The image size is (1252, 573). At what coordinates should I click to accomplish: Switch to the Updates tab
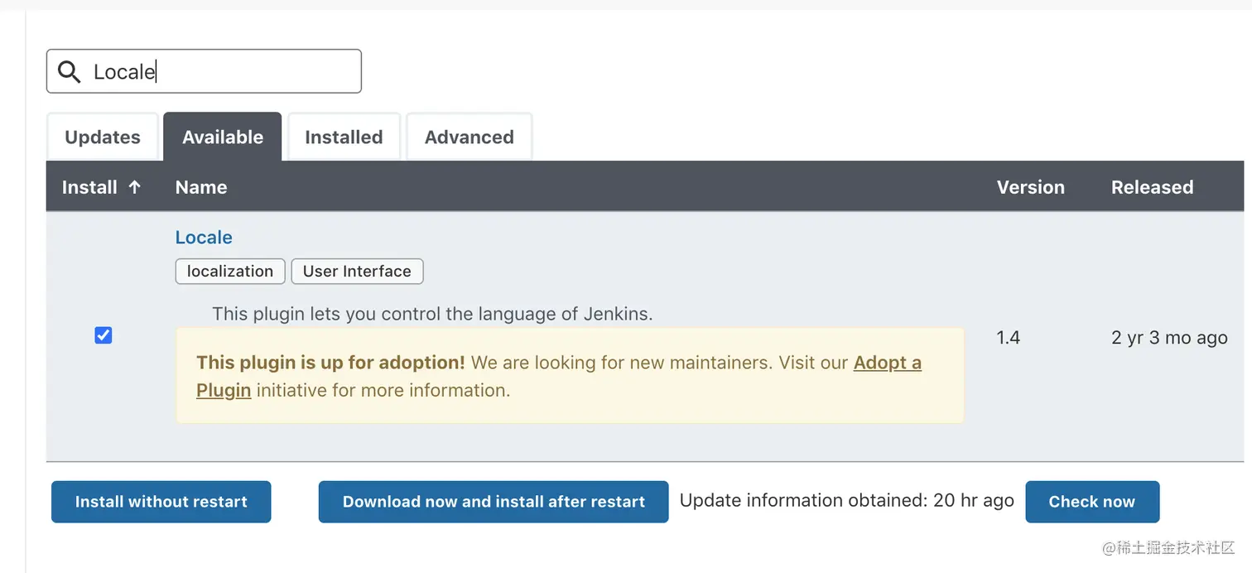coord(103,137)
